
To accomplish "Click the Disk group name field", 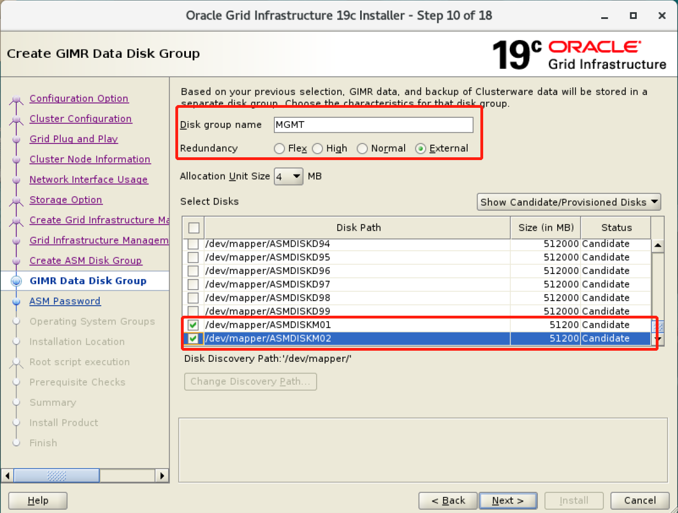I will (374, 124).
